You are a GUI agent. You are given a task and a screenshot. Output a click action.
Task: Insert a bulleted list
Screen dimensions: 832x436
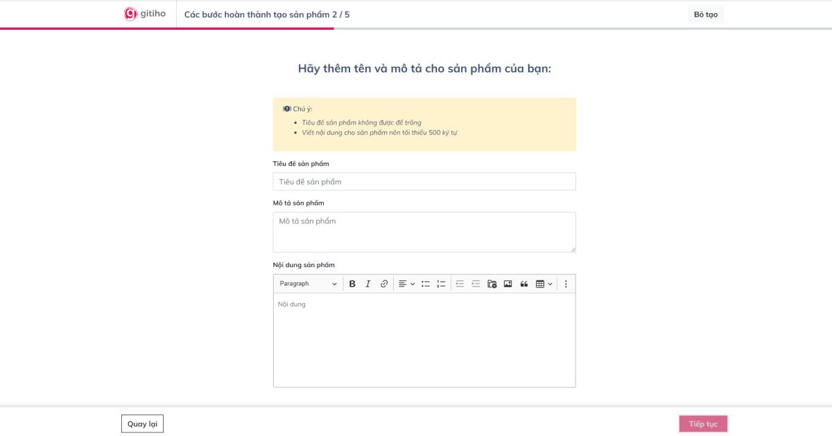click(x=425, y=284)
